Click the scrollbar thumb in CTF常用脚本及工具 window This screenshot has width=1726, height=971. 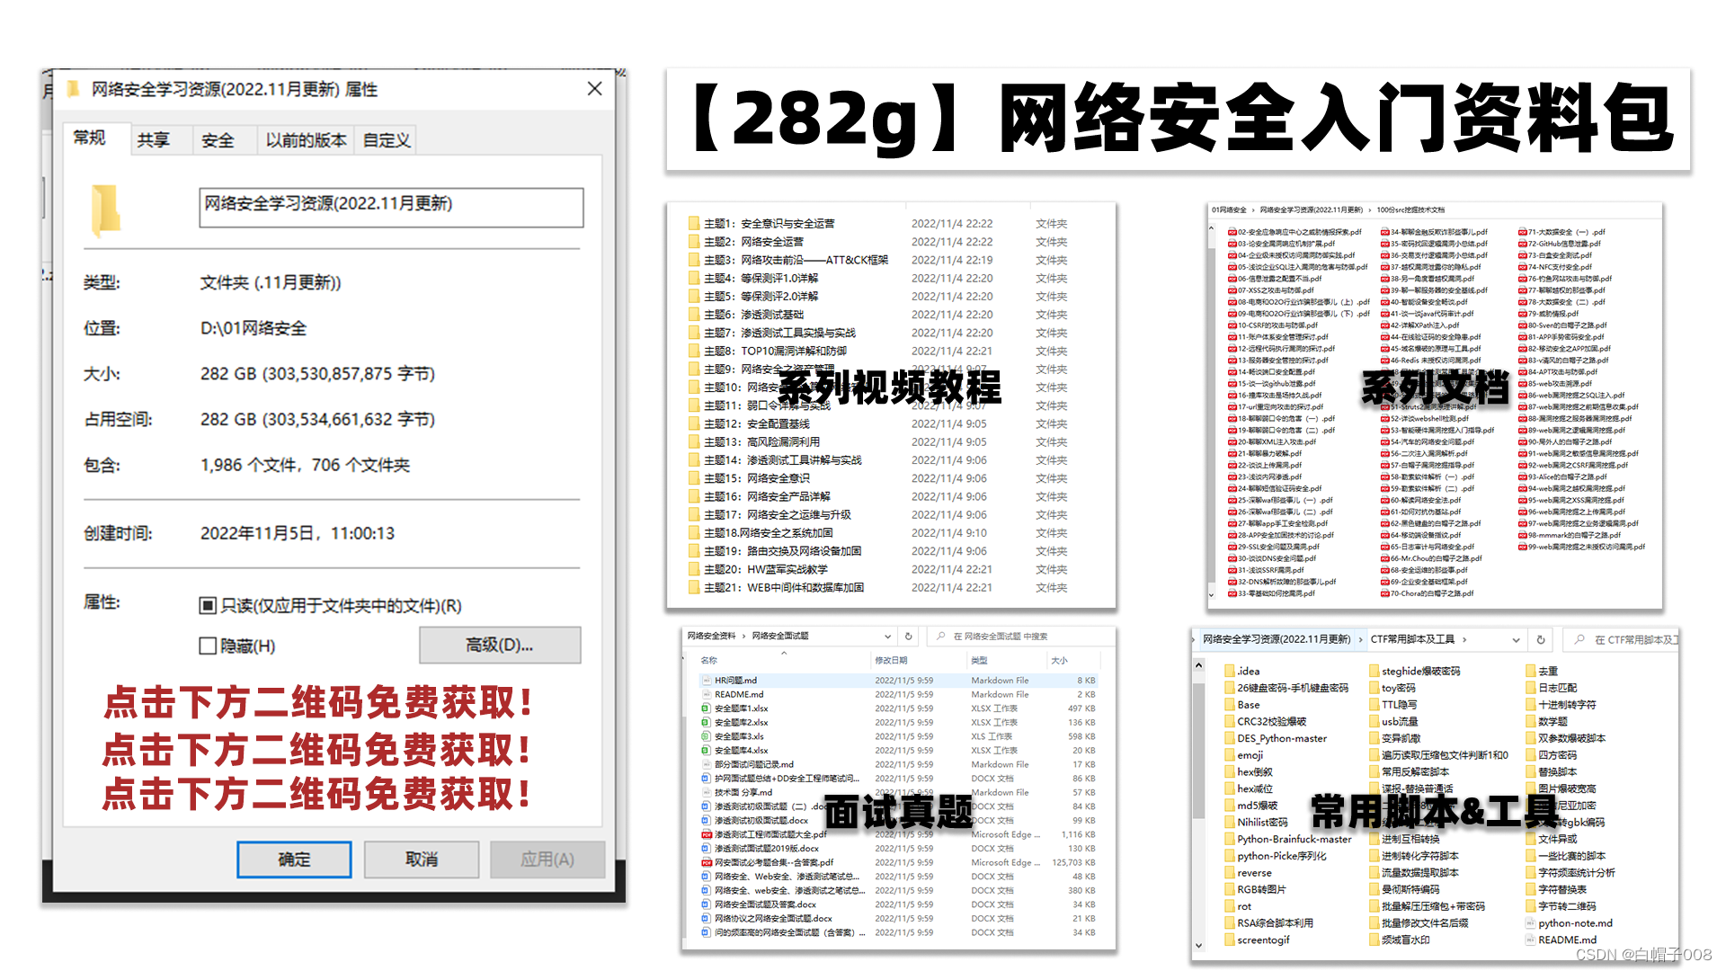[1198, 751]
